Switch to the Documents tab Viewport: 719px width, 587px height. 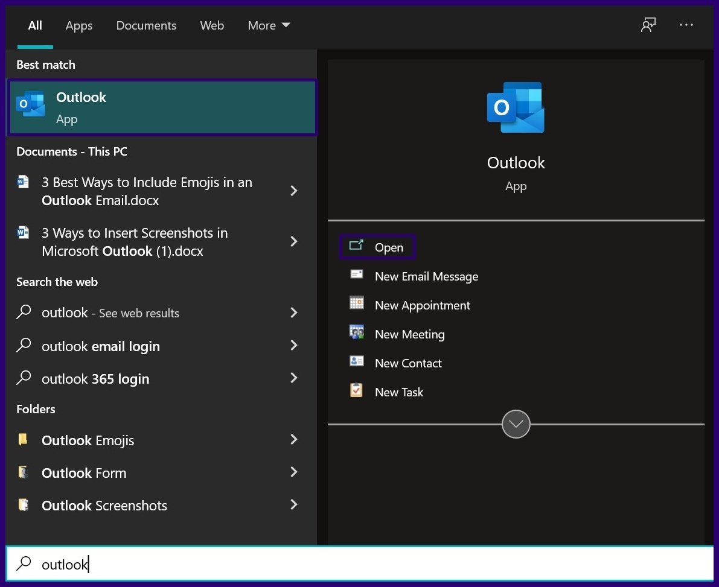pos(146,25)
